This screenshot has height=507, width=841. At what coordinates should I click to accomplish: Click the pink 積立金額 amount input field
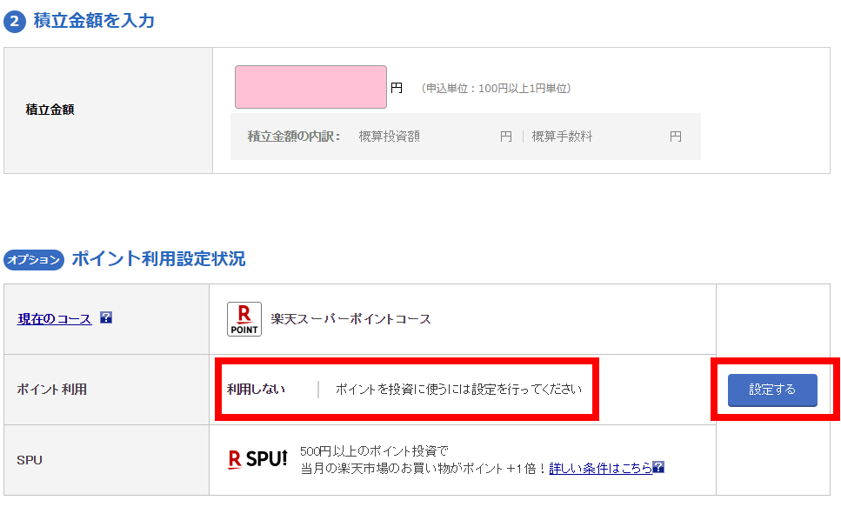click(310, 87)
